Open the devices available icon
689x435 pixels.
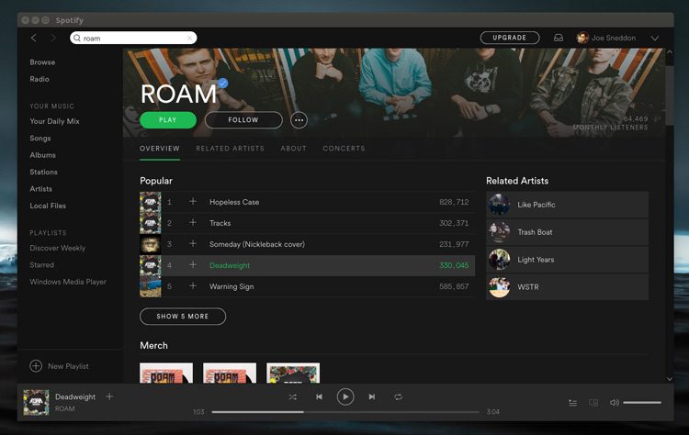(x=593, y=403)
